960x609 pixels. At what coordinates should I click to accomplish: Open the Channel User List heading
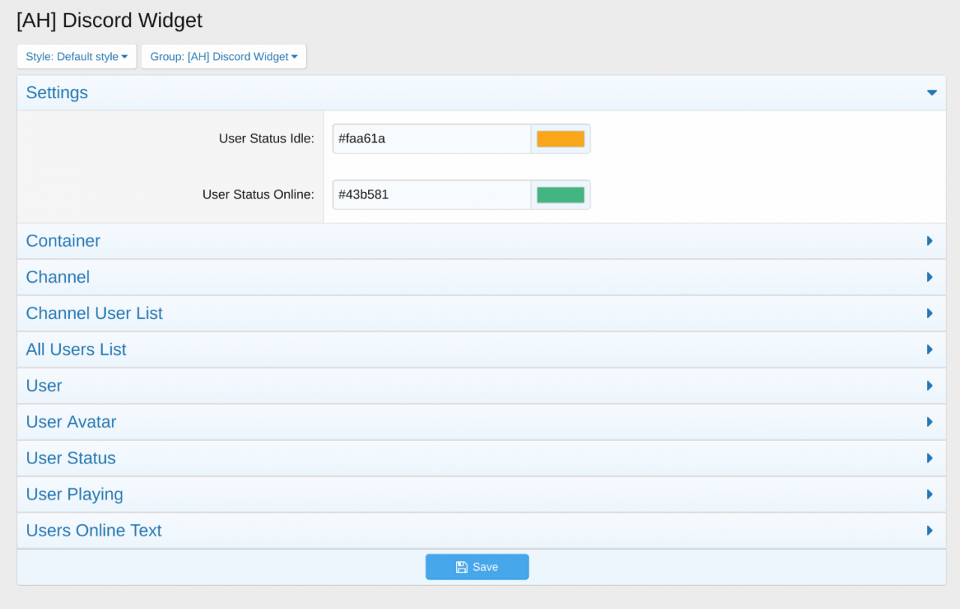[x=94, y=313]
